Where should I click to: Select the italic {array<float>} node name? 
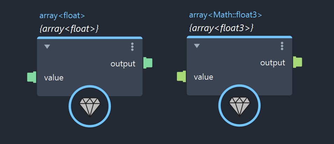69,29
